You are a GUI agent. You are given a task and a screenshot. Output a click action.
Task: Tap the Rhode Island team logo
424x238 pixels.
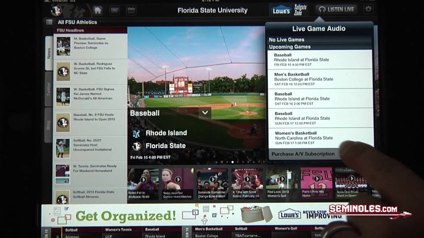(x=136, y=133)
